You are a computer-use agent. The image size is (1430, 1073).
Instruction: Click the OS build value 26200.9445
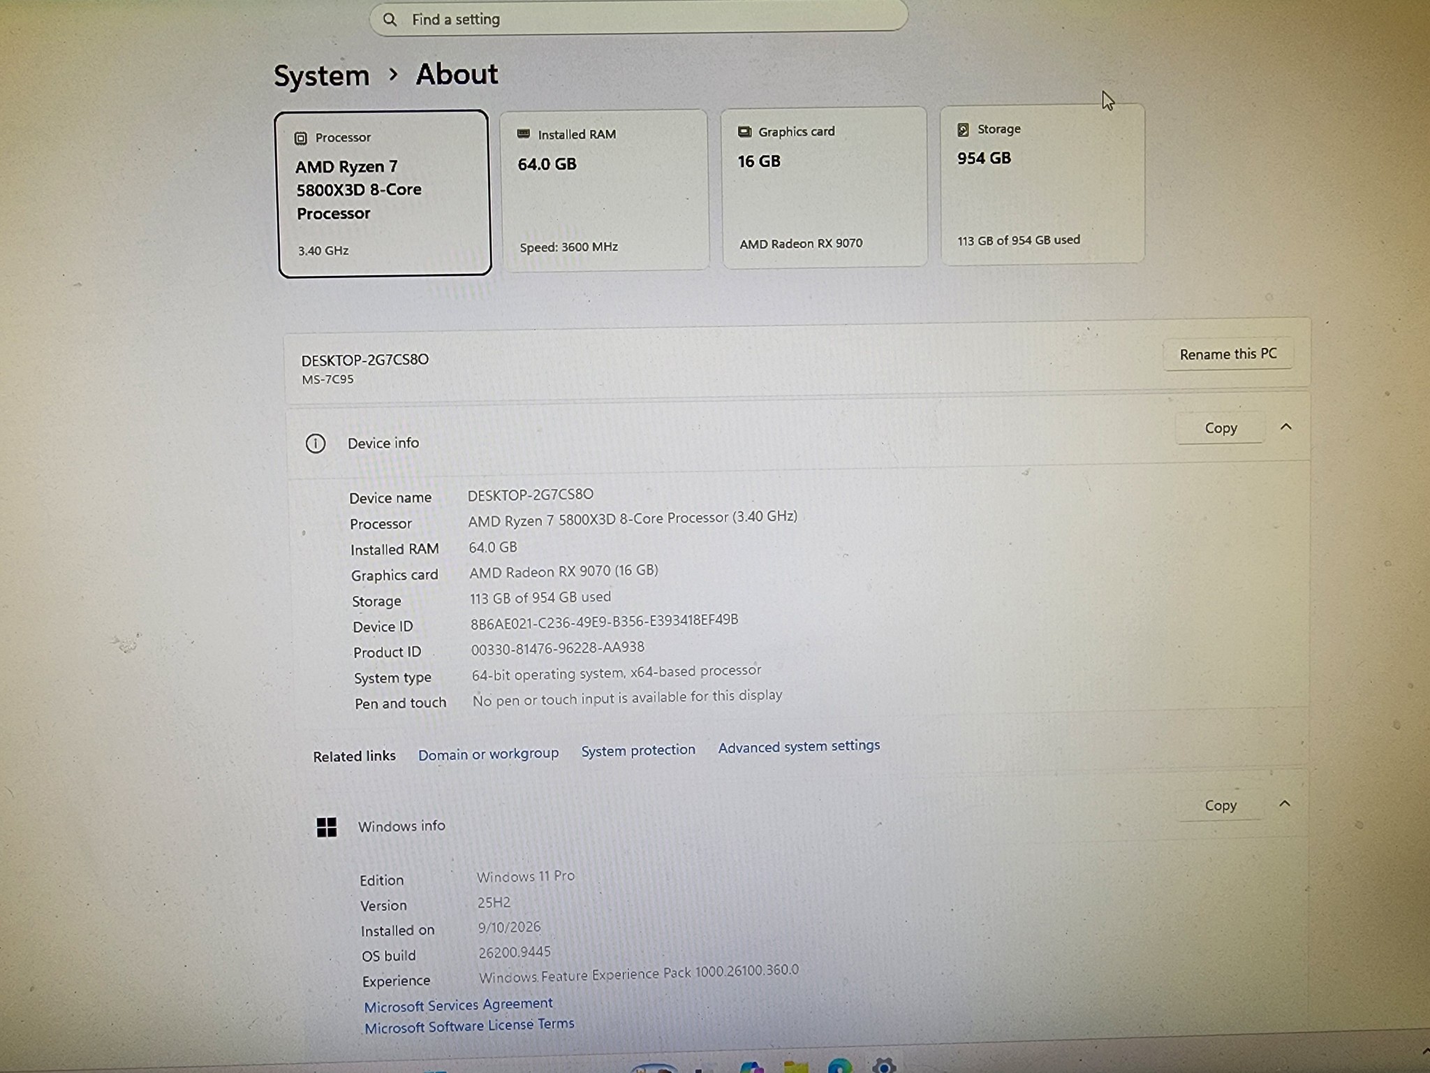coord(515,952)
